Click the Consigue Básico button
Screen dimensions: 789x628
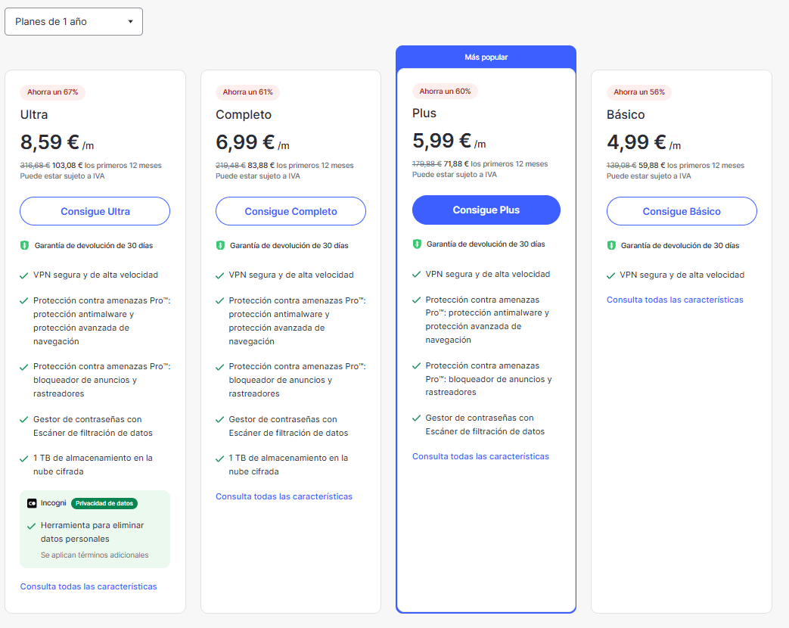pos(682,211)
